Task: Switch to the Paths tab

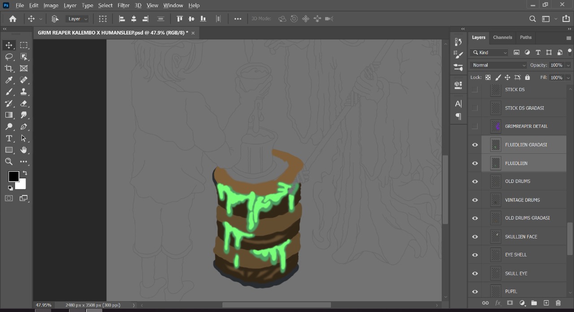Action: point(526,37)
